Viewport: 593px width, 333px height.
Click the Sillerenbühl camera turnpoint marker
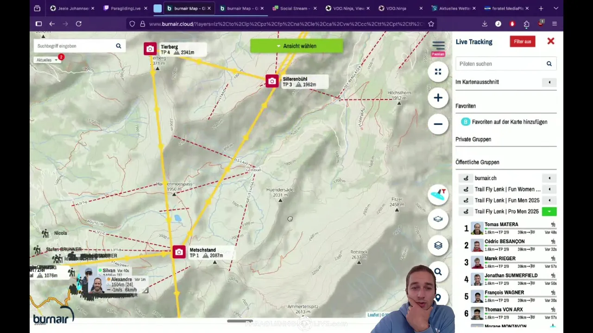[272, 81]
